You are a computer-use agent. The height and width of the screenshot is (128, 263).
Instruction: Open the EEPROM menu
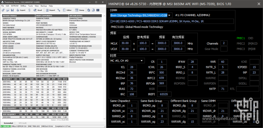point(15,6)
